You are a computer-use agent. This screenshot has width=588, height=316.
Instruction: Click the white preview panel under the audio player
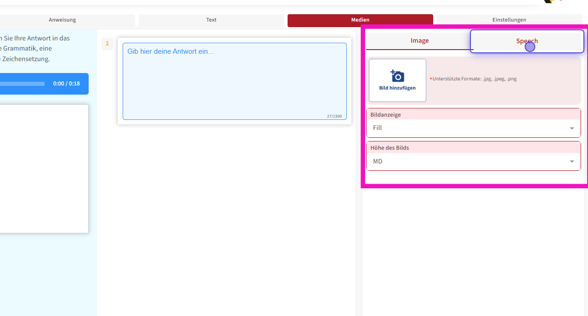[x=44, y=169]
